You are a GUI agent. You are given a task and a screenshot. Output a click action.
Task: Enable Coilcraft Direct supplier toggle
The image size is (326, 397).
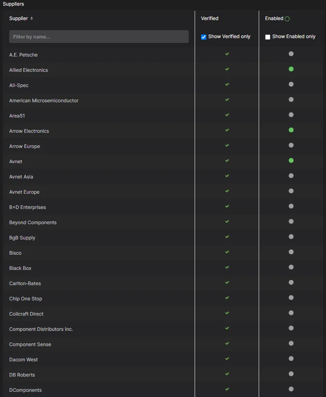tap(291, 313)
